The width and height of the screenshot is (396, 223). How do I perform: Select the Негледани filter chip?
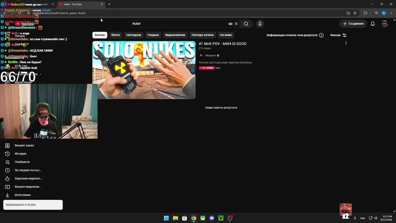coord(134,35)
